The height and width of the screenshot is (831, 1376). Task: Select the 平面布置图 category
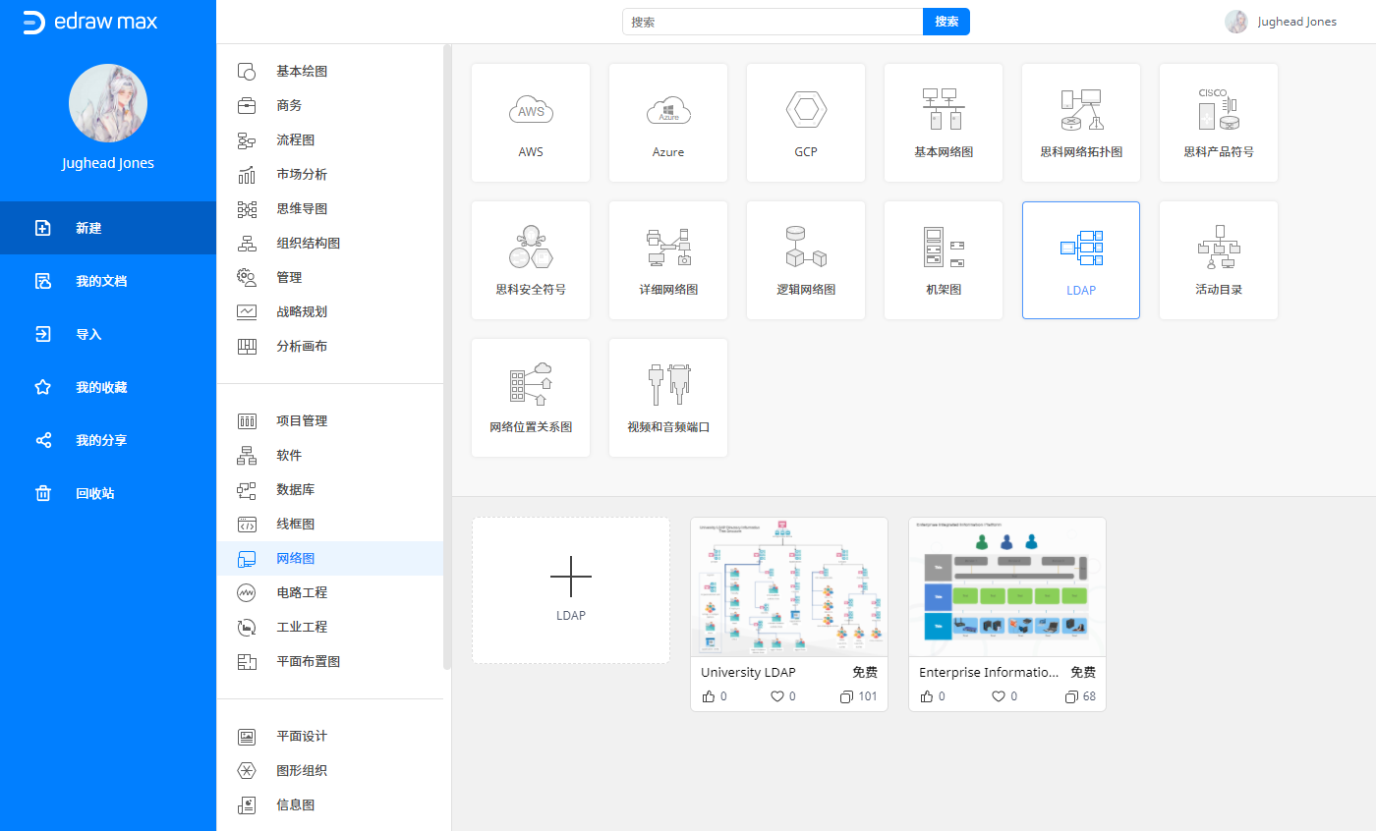pyautogui.click(x=329, y=662)
